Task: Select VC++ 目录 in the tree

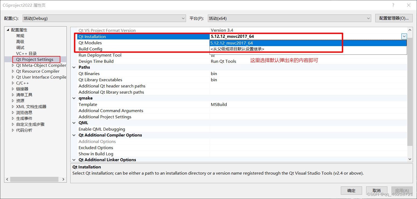Action: [26, 54]
